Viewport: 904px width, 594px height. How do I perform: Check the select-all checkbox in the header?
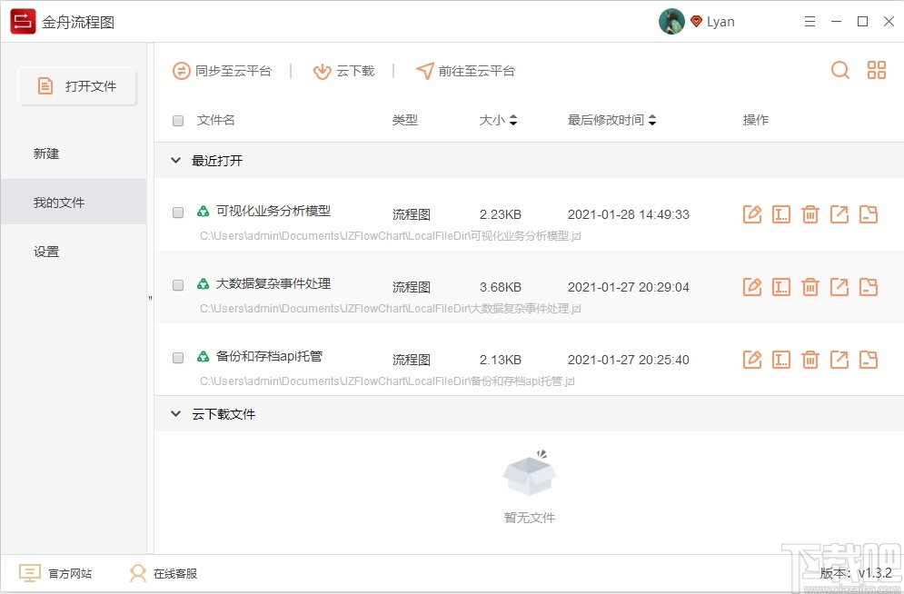[178, 120]
